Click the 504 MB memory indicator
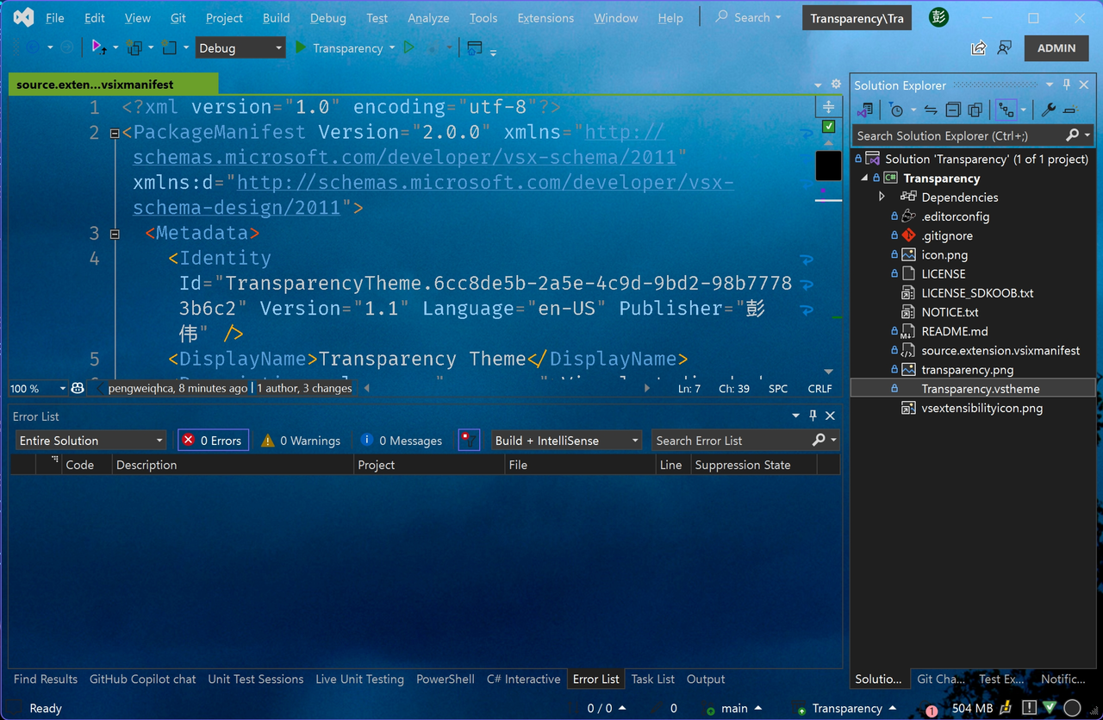Viewport: 1103px width, 720px height. [x=973, y=708]
